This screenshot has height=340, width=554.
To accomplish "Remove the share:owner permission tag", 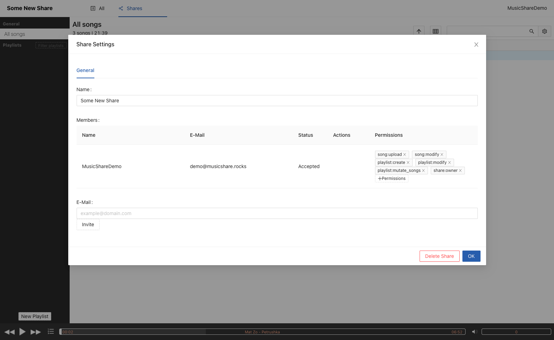I will coord(460,171).
